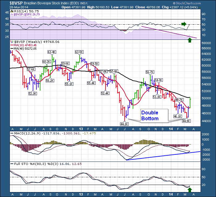Viewport: 216px width, 197px height.
Task: Click the Open 47381.98 value
Action: coord(73,7)
